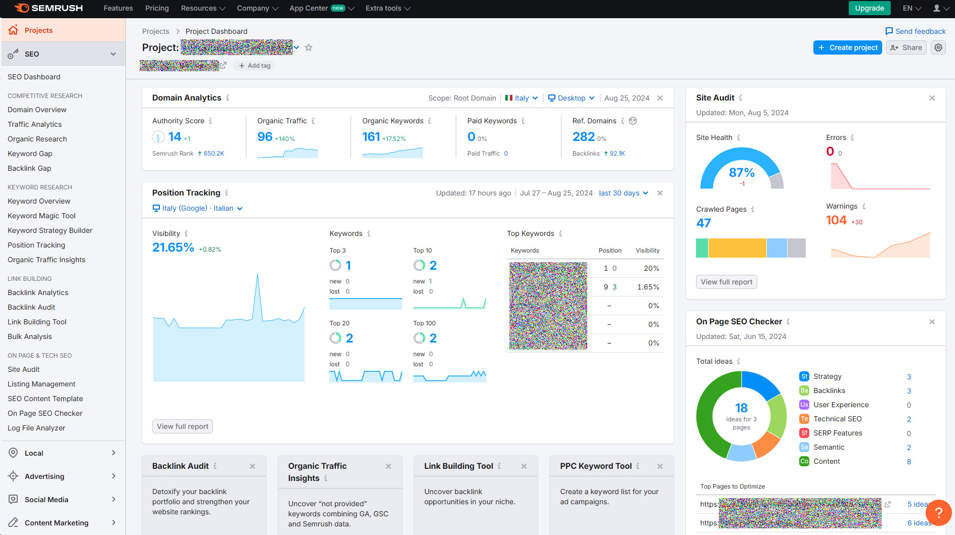Click Authority Score info icon
The width and height of the screenshot is (955, 535).
(x=210, y=121)
